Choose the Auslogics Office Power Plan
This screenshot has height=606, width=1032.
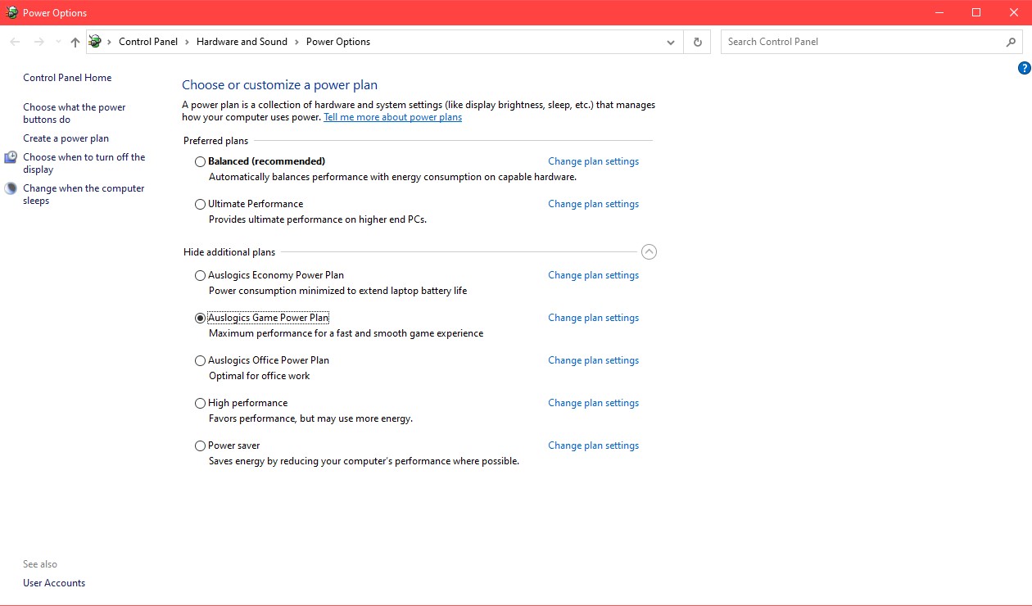[200, 361]
